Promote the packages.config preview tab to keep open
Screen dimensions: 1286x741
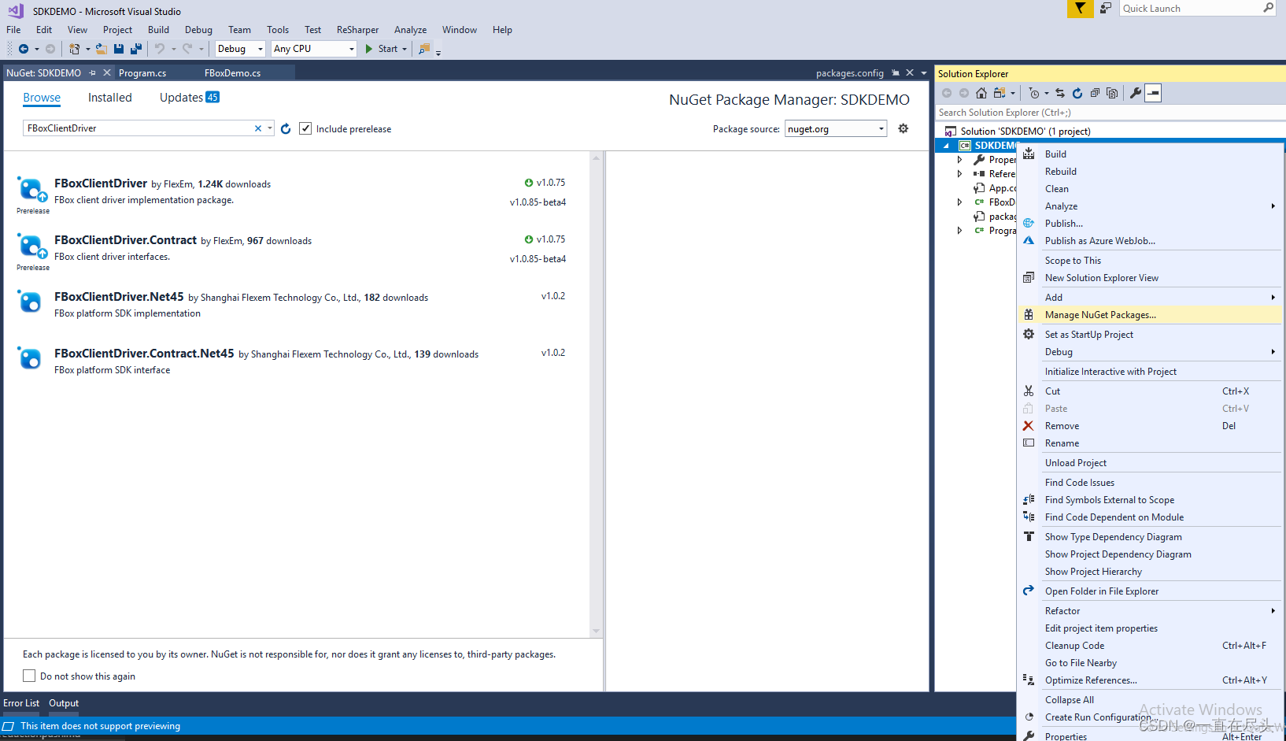[x=896, y=72]
